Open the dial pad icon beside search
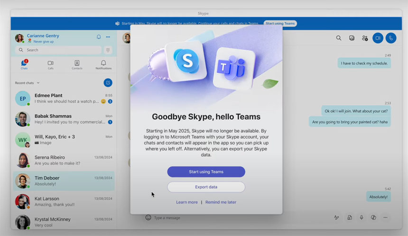 click(108, 50)
